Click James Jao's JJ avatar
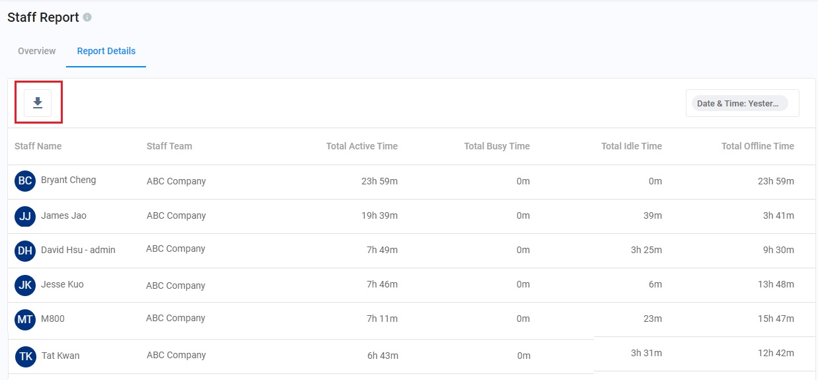The height and width of the screenshot is (380, 818). (25, 216)
